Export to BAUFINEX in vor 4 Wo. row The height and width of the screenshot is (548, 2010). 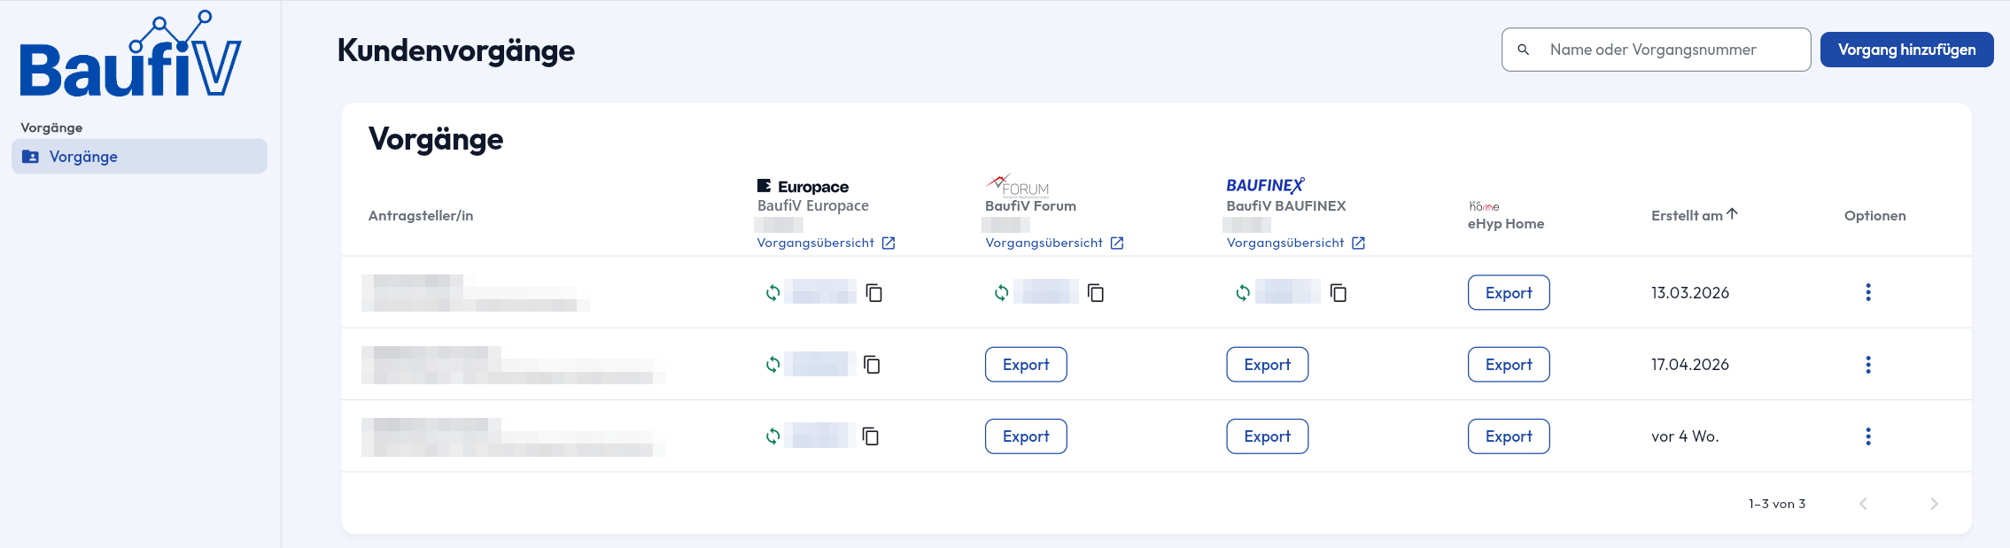tap(1267, 436)
